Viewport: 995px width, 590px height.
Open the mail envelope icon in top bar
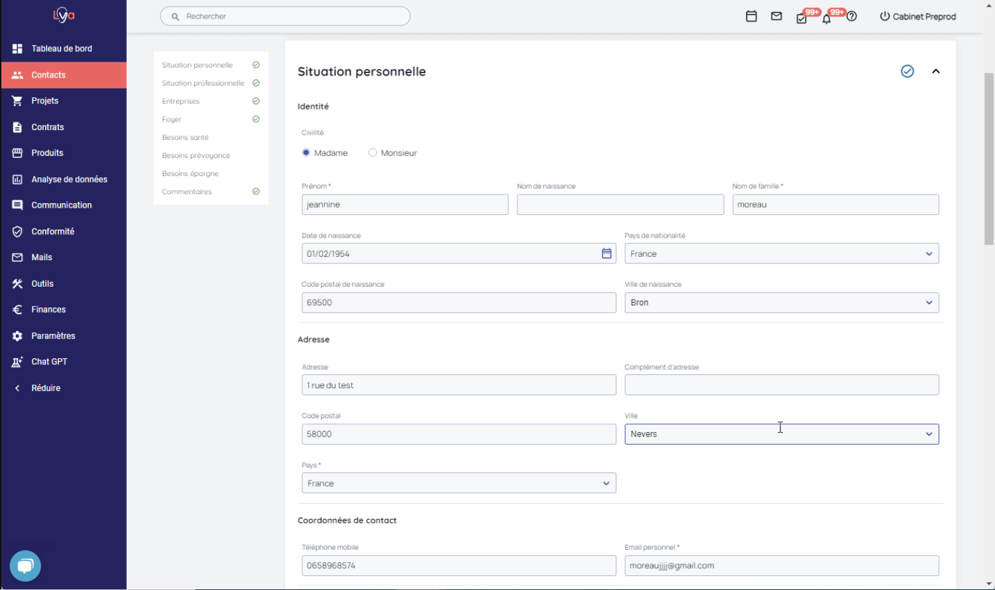point(776,16)
